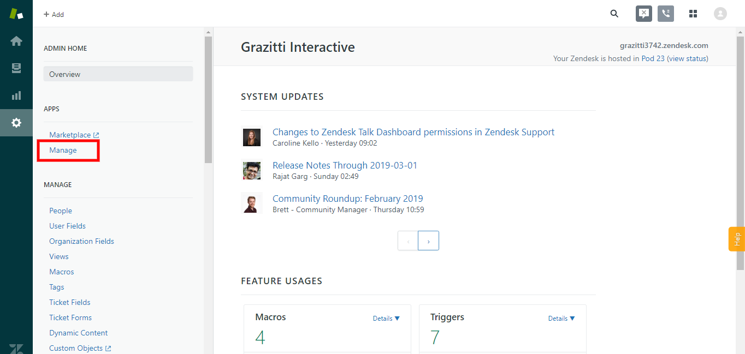This screenshot has height=354, width=745.
Task: Click the view status link
Action: click(688, 58)
